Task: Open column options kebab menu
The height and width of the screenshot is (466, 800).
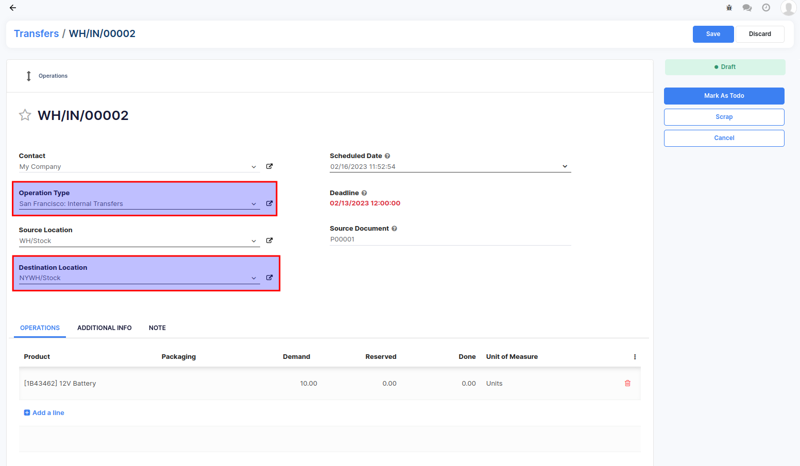Action: tap(635, 357)
